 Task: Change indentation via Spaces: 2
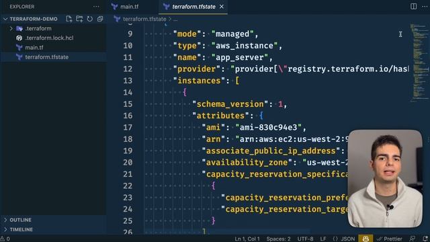[x=278, y=239]
